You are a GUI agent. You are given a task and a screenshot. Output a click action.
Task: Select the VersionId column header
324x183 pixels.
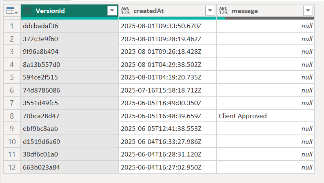pos(70,11)
